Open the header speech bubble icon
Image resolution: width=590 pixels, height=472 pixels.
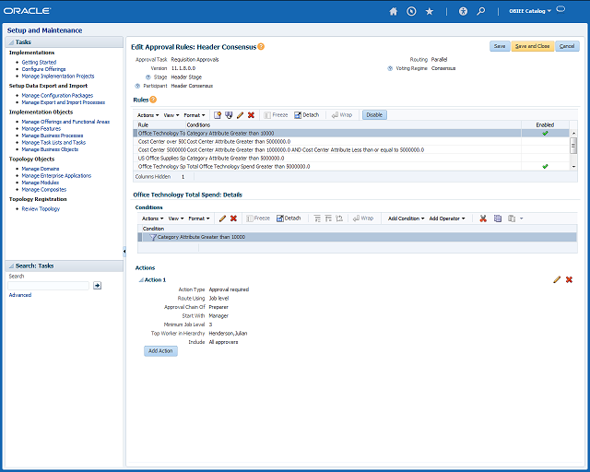(x=560, y=9)
